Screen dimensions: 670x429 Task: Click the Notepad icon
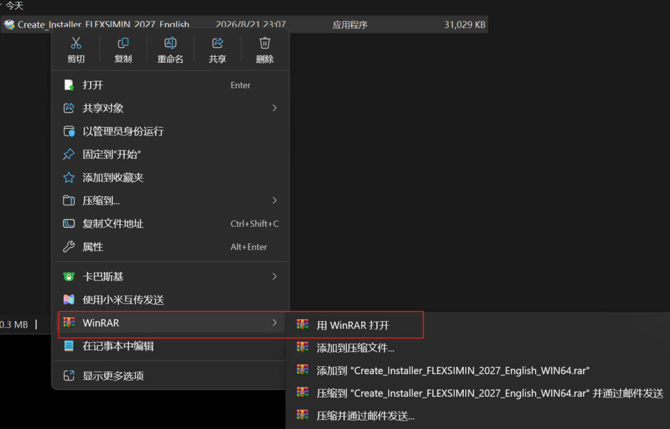point(69,346)
